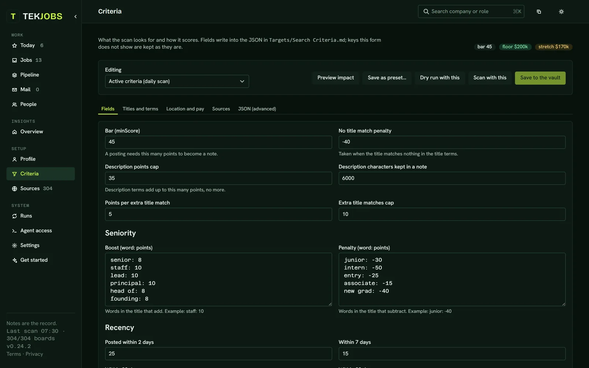The height and width of the screenshot is (368, 589).
Task: Click the Extra title matches cap field
Action: [x=452, y=214]
